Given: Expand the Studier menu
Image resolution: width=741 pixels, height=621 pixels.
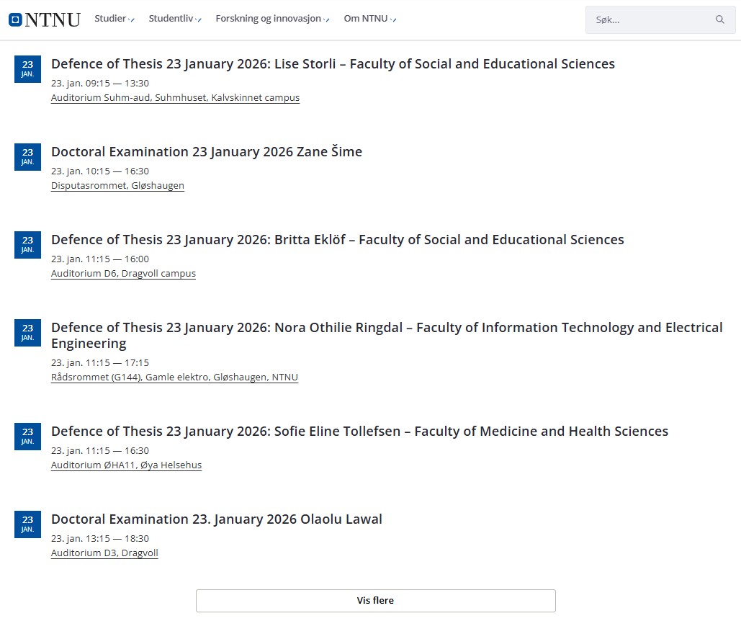Looking at the screenshot, I should 114,19.
